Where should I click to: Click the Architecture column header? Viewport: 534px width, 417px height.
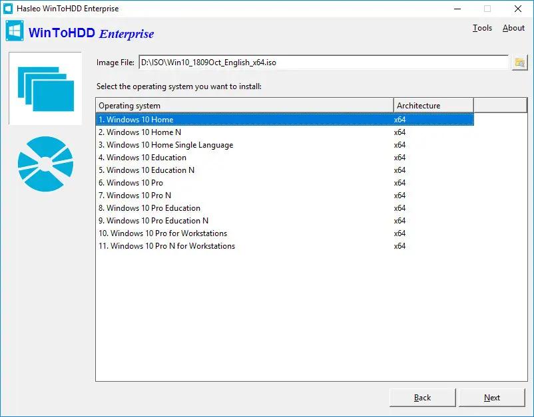point(433,106)
